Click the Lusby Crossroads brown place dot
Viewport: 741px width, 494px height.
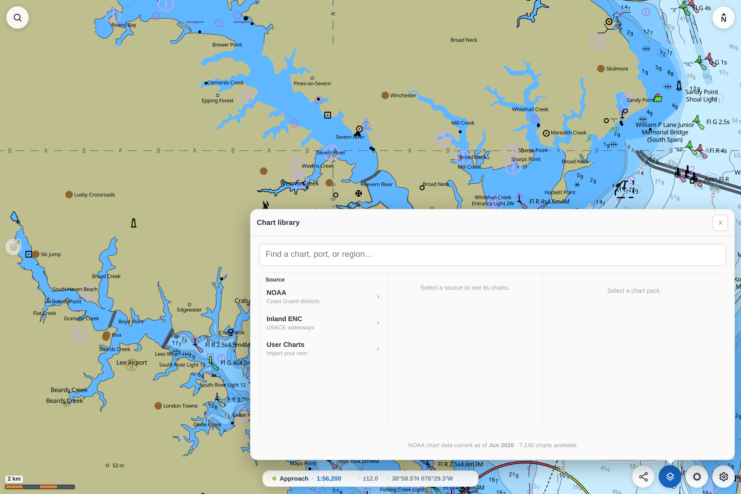[69, 195]
